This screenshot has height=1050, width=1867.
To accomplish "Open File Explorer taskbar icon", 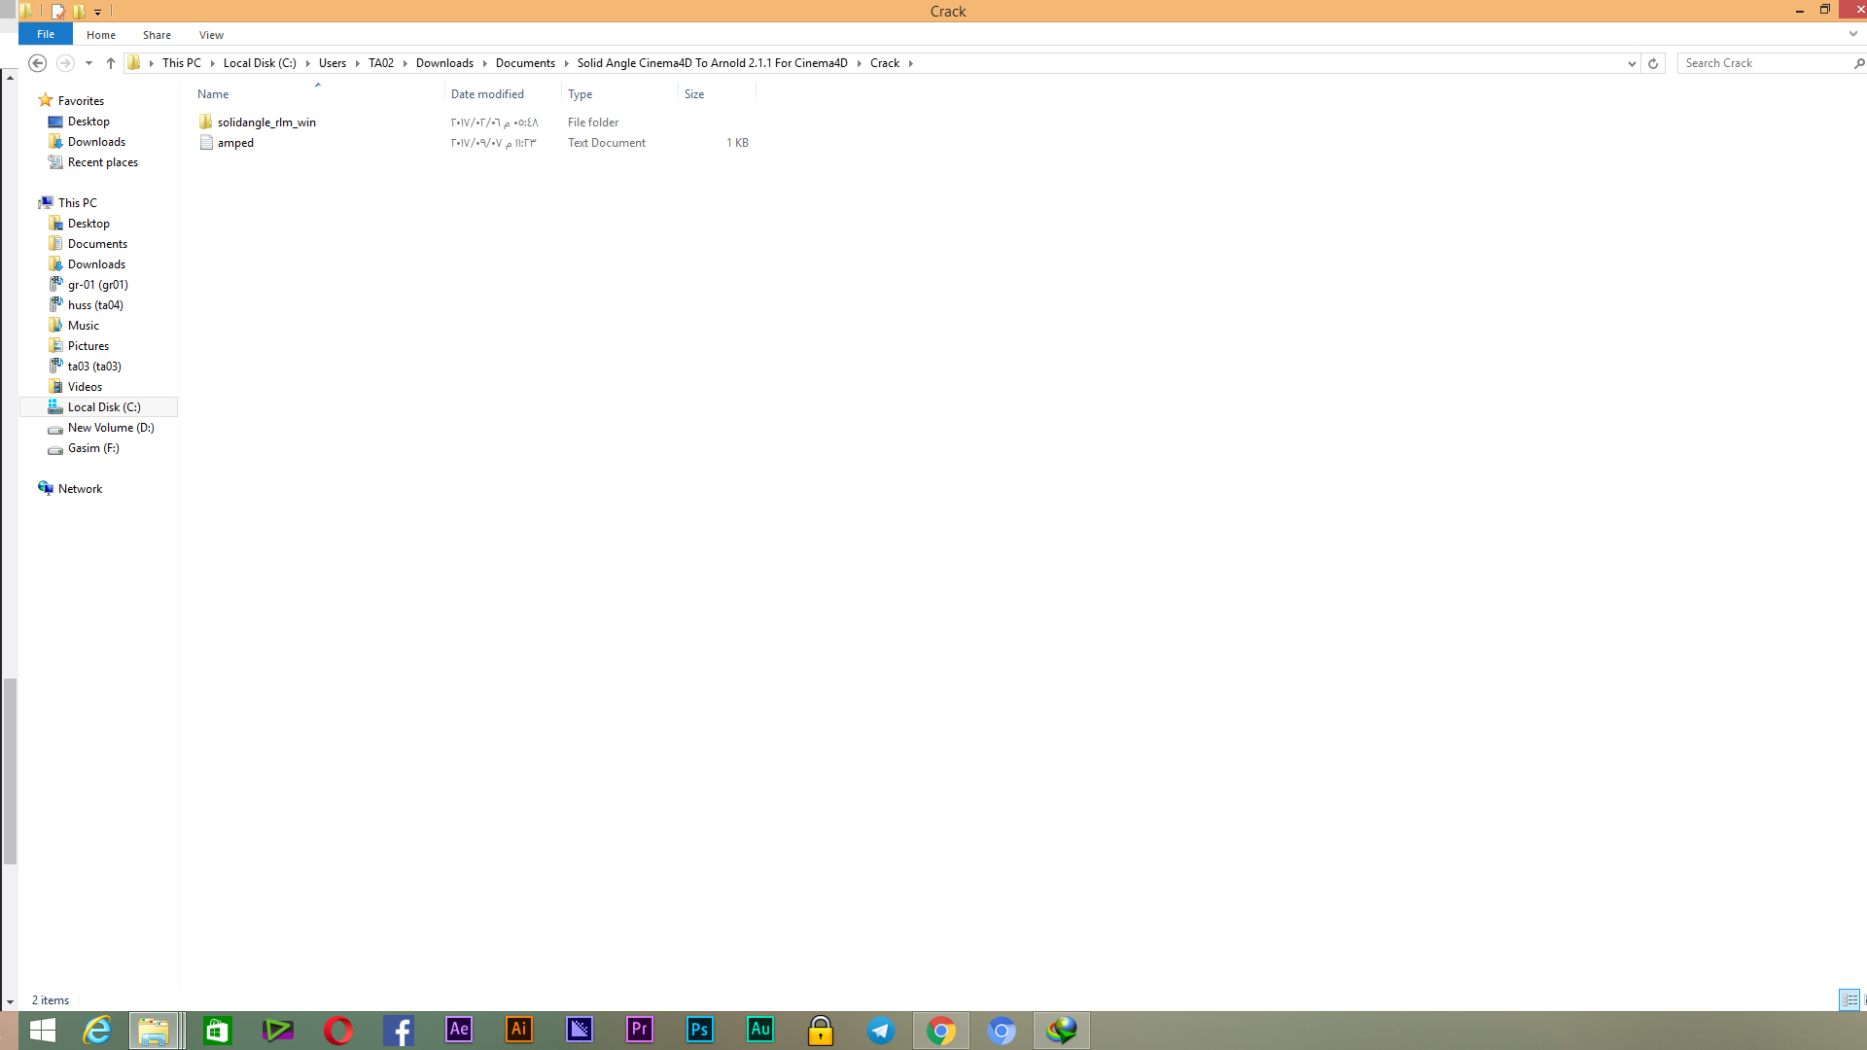I will (154, 1031).
